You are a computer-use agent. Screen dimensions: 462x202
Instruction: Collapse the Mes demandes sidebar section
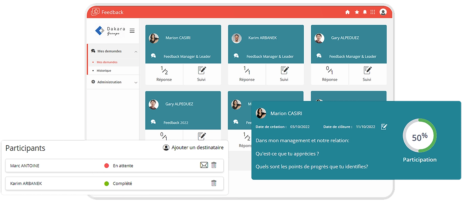click(136, 52)
